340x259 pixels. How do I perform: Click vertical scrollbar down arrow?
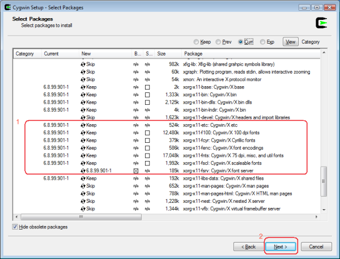324,210
